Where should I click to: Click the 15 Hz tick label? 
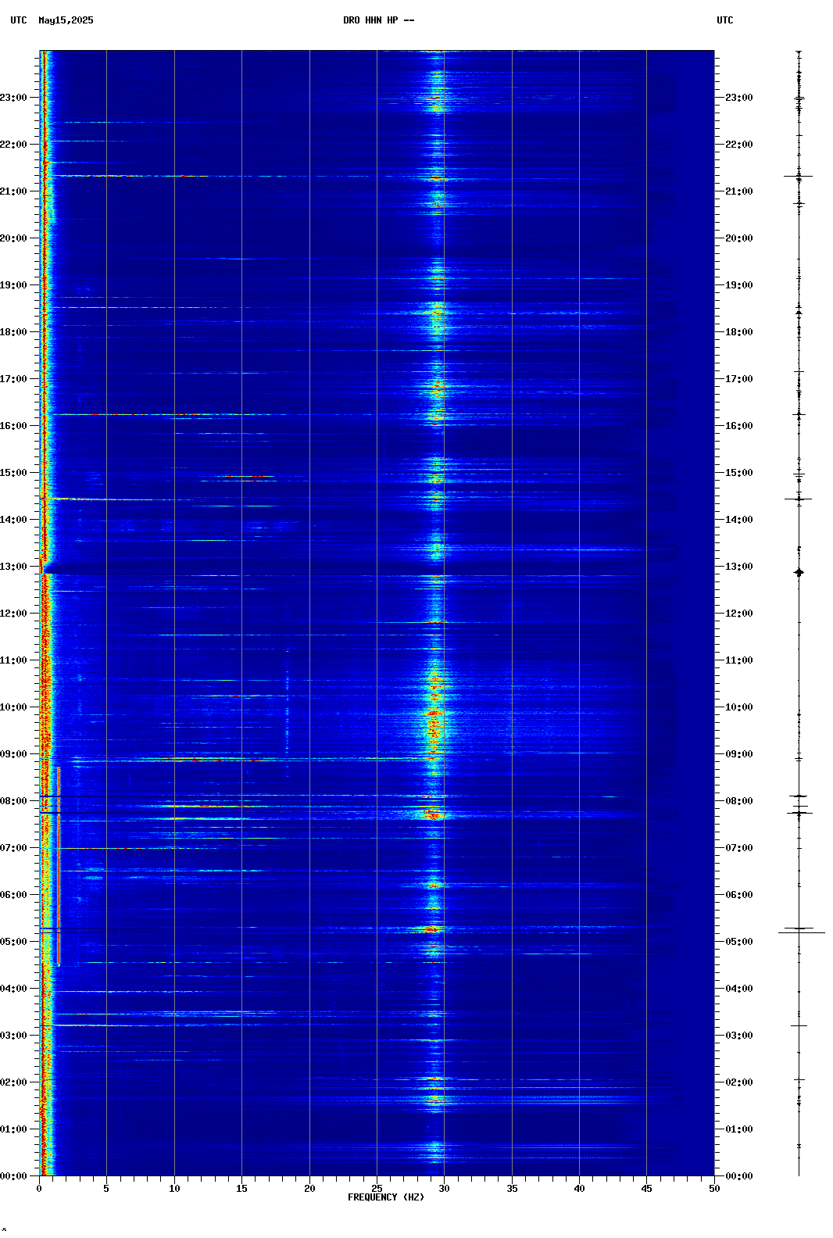tap(241, 1189)
